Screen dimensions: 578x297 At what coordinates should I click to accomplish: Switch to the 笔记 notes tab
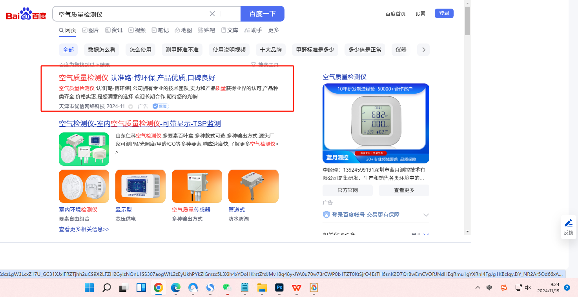160,30
